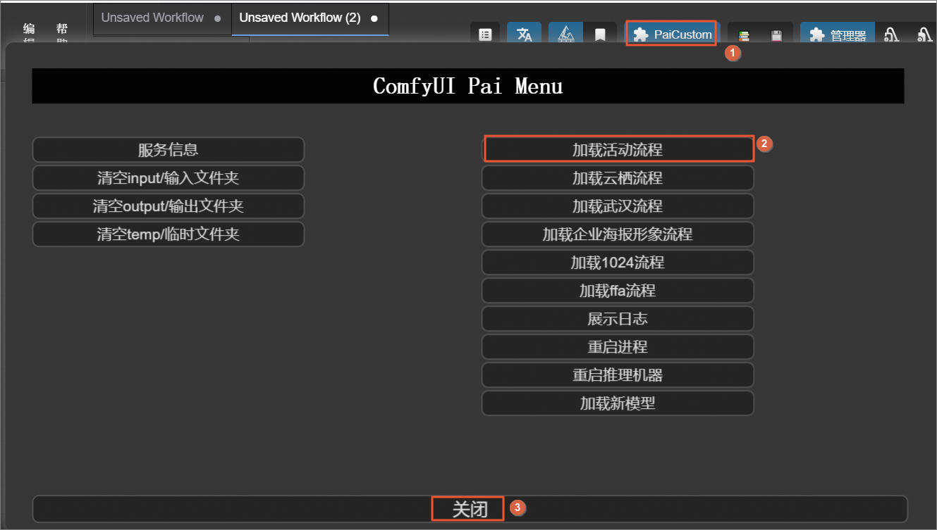Click 清空input/输入文件夹 button

click(x=169, y=178)
